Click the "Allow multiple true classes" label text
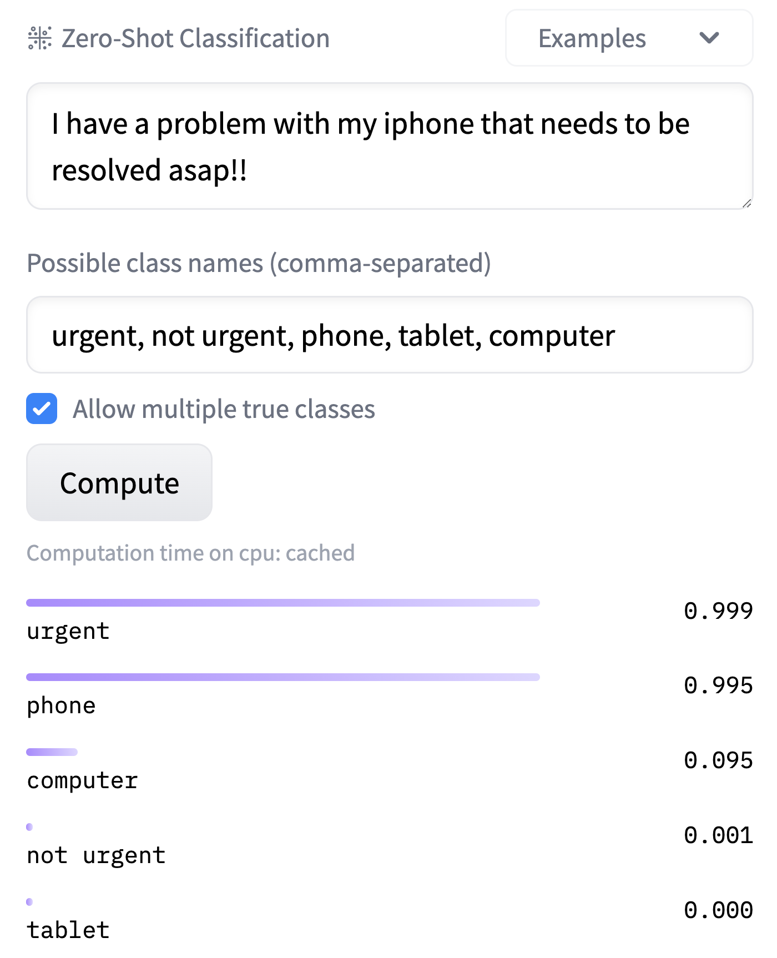 tap(224, 409)
